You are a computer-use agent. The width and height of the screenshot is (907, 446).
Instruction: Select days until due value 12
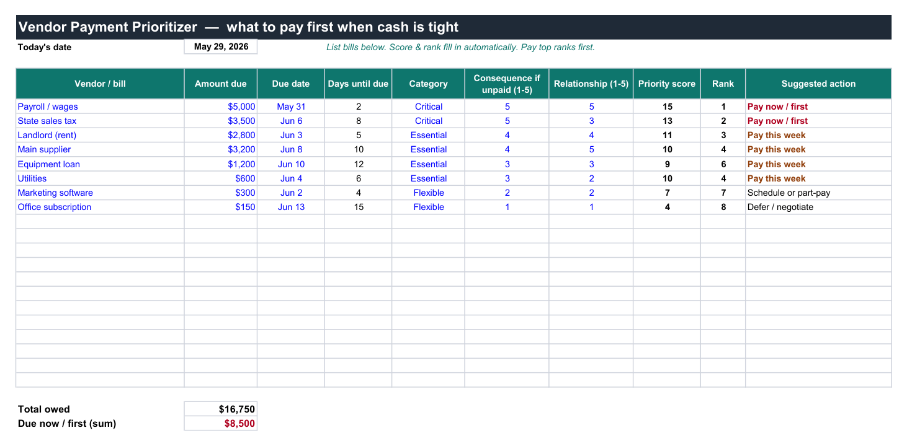[x=358, y=164]
